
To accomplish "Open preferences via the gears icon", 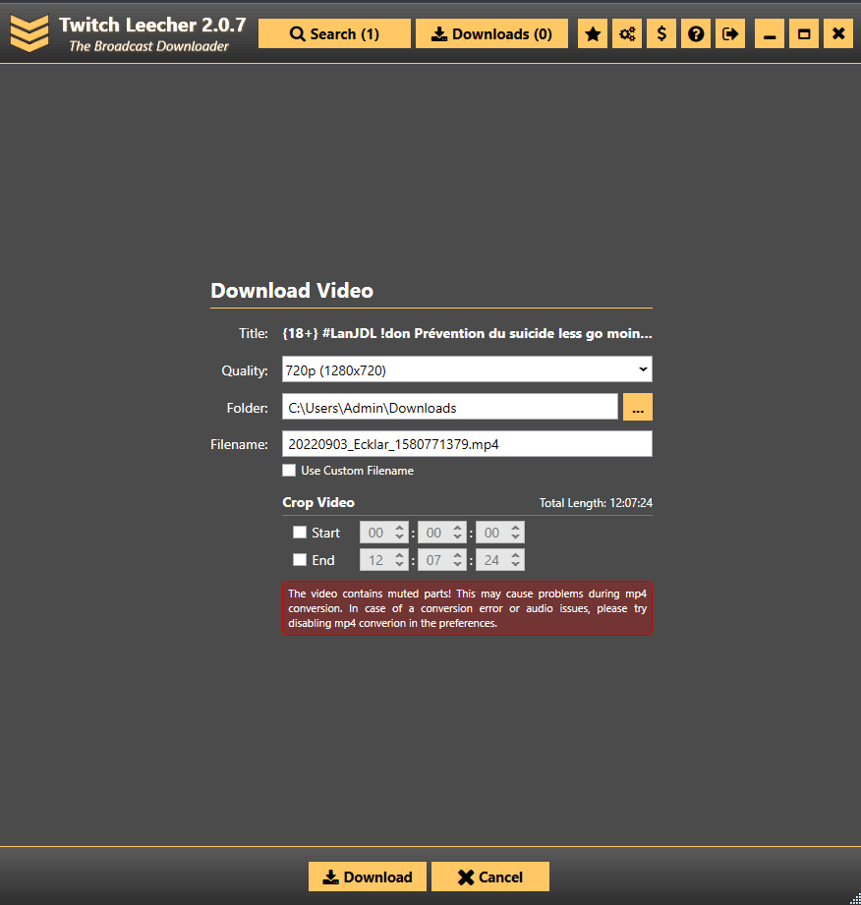I will click(x=627, y=34).
